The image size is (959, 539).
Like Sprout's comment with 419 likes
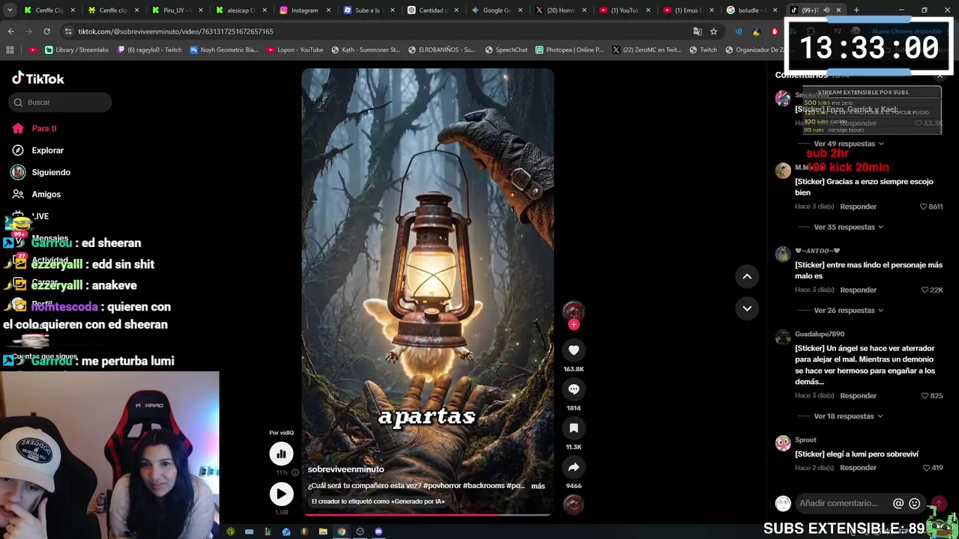click(x=927, y=468)
